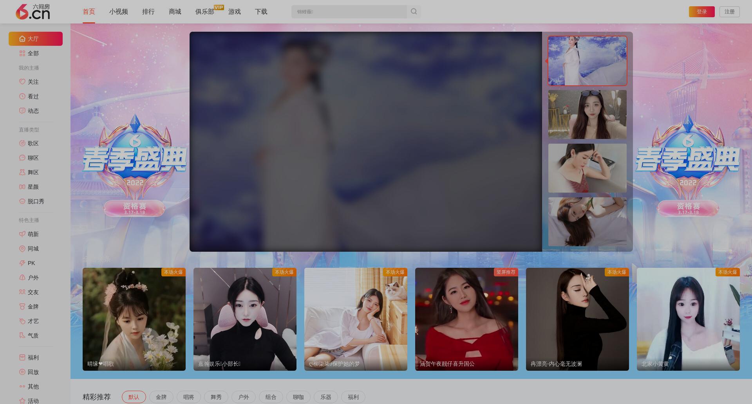Open the 涵贺午夜靓仔喜升国公 stream card

[x=466, y=319]
